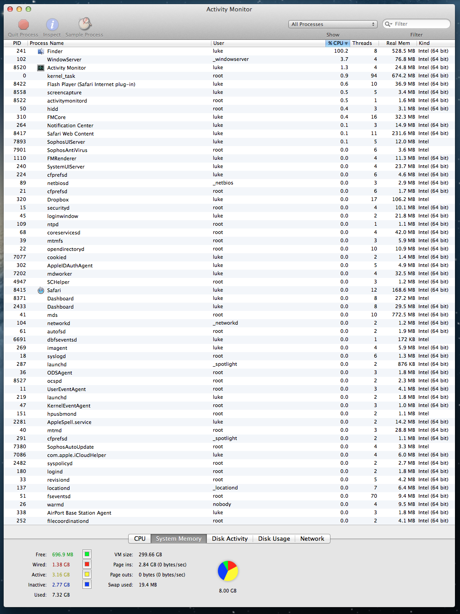
Task: Select the kernel_task process row
Action: (230, 76)
